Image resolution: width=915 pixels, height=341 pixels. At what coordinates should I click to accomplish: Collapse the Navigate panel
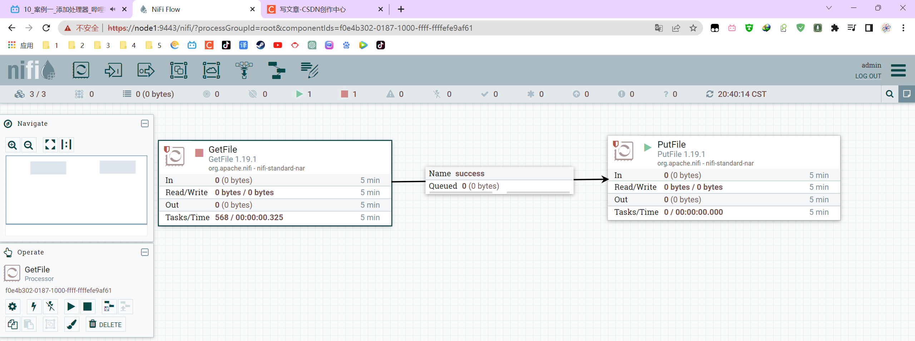coord(145,124)
